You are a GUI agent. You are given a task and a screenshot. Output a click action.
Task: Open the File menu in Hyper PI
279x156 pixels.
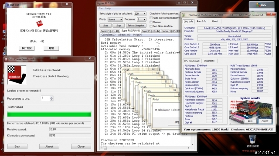point(101,8)
